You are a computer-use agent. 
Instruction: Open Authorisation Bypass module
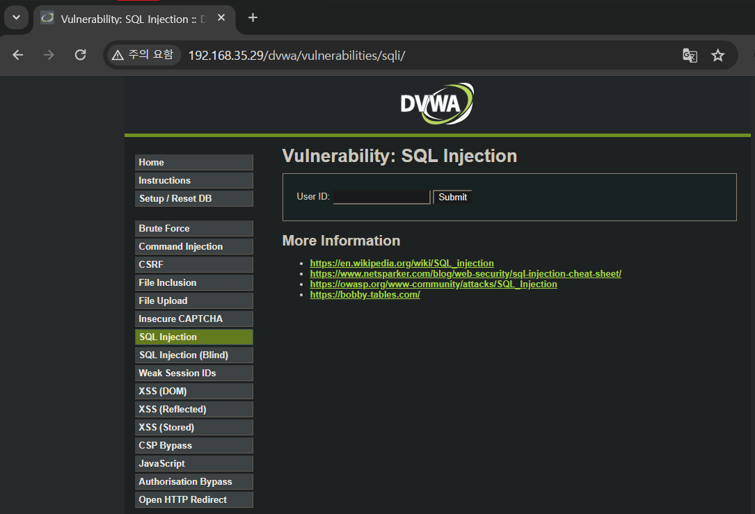click(194, 481)
